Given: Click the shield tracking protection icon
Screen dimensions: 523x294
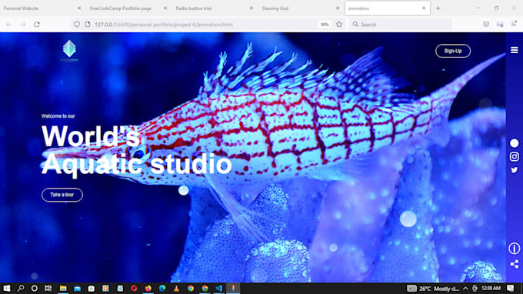Looking at the screenshot, I should click(77, 25).
